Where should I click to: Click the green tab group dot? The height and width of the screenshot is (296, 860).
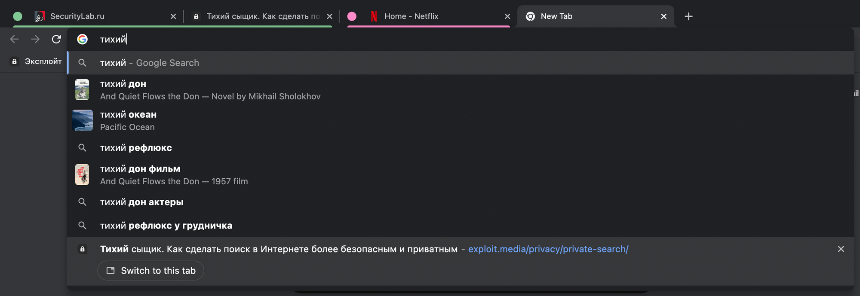[x=18, y=16]
